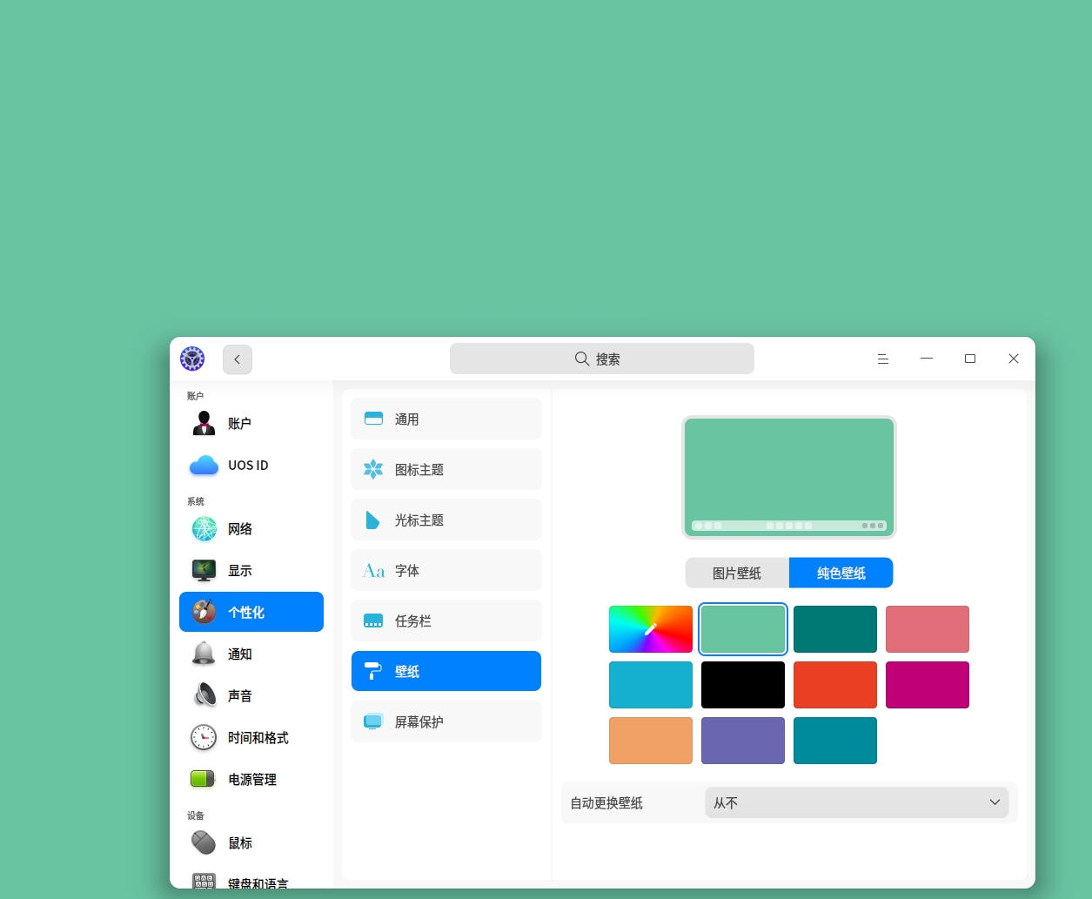Select the 纯色壁纸 tab
Image resolution: width=1092 pixels, height=899 pixels.
841,573
